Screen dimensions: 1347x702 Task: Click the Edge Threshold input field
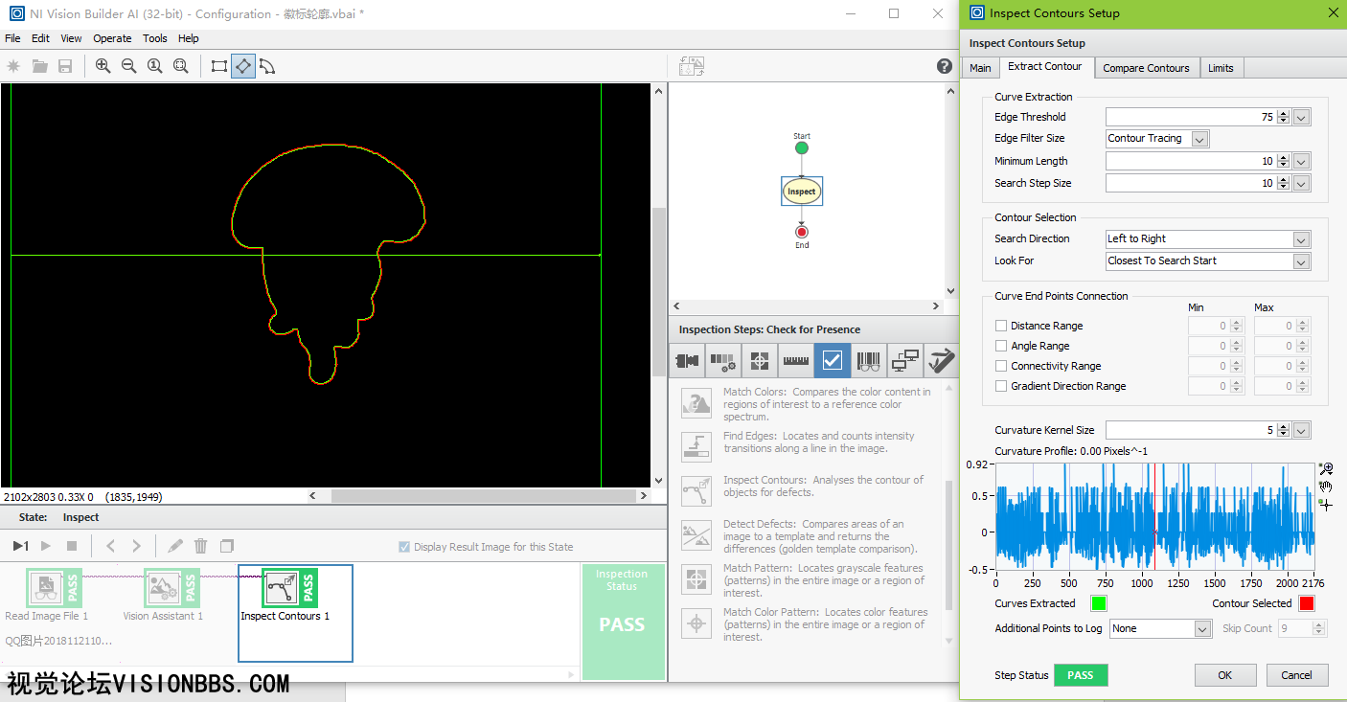coord(1190,117)
